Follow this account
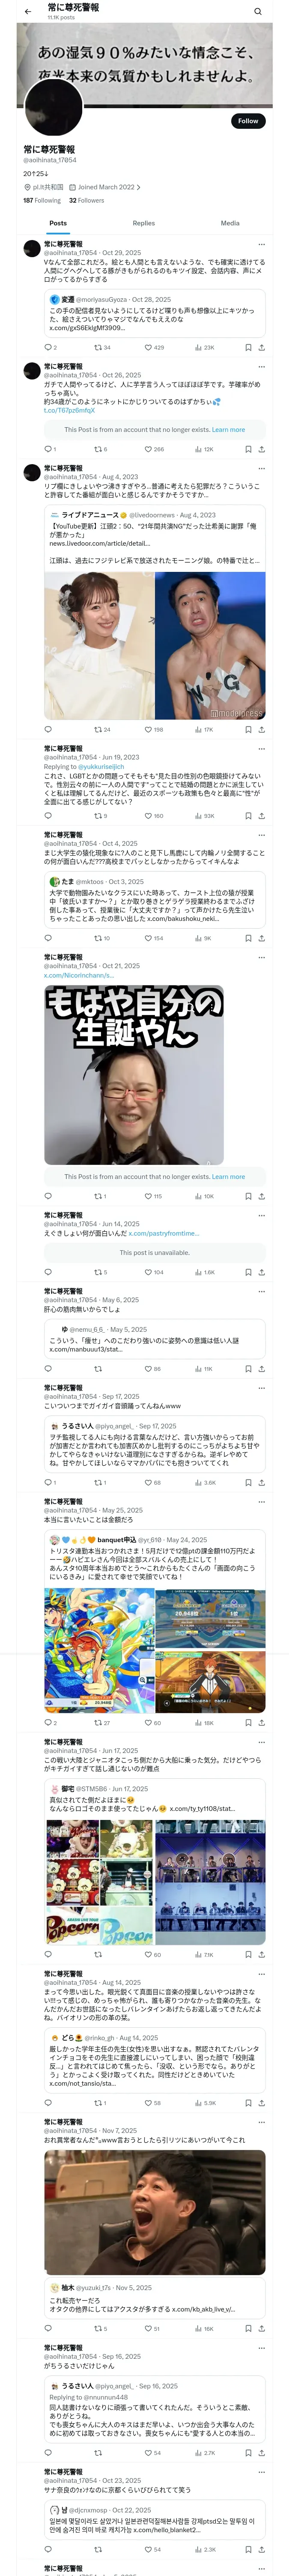289x2576 pixels. (247, 121)
